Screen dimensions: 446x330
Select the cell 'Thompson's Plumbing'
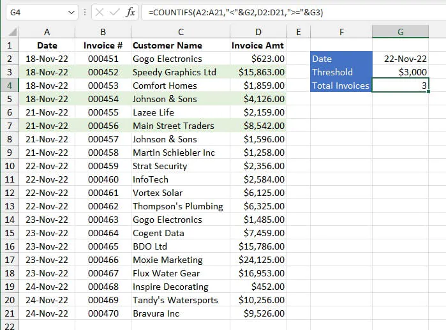point(181,206)
